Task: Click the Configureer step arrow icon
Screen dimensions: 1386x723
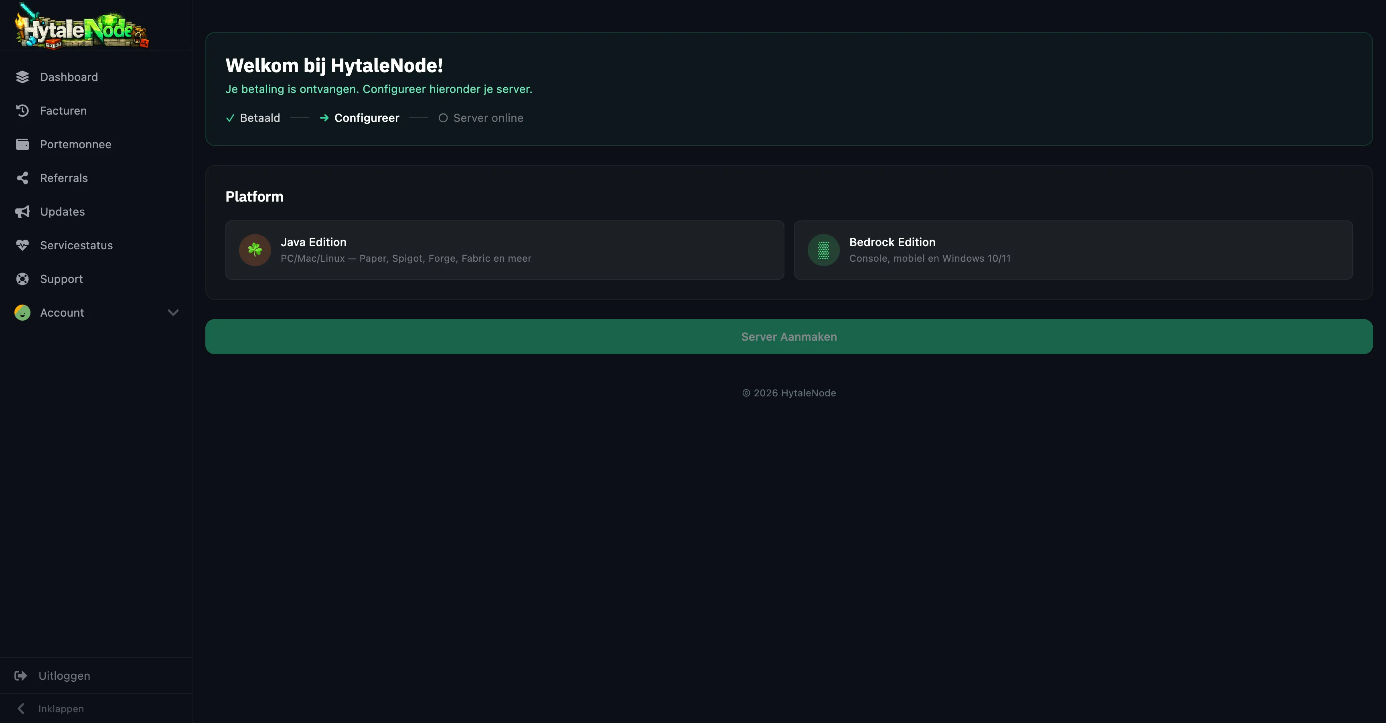Action: 324,118
